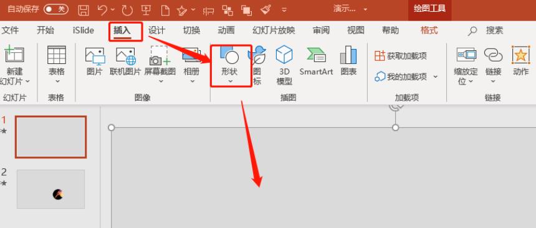
Task: Click the align objects quick access icon
Action: 208,11
